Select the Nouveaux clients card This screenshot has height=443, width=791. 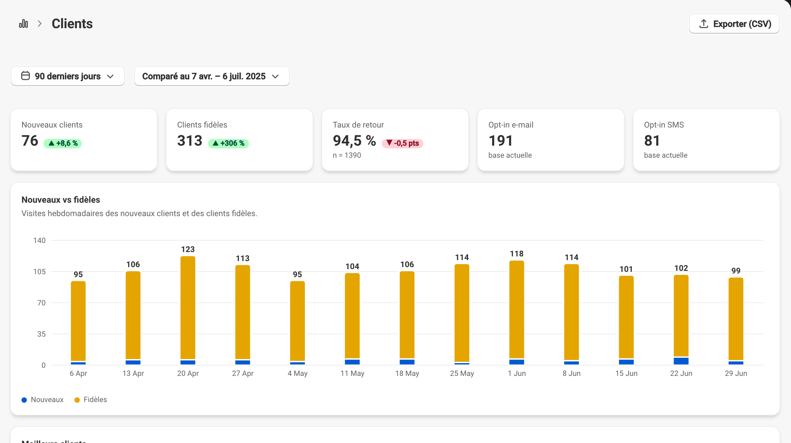tap(84, 140)
